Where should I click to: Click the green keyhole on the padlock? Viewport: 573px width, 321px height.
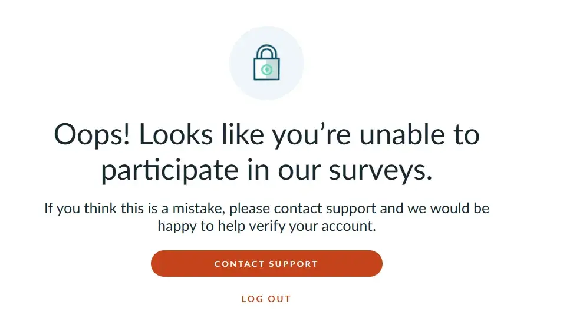coord(266,71)
